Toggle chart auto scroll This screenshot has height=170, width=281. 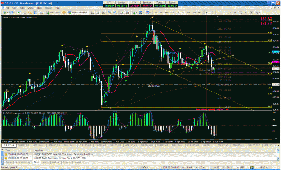(122, 13)
